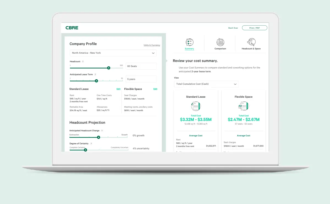This screenshot has height=204, width=330.
Task: Click the Headcount & Space hand icon
Action: coord(251,41)
